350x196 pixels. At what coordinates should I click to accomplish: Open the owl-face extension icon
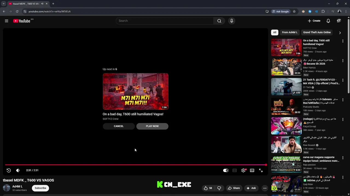pos(303,11)
